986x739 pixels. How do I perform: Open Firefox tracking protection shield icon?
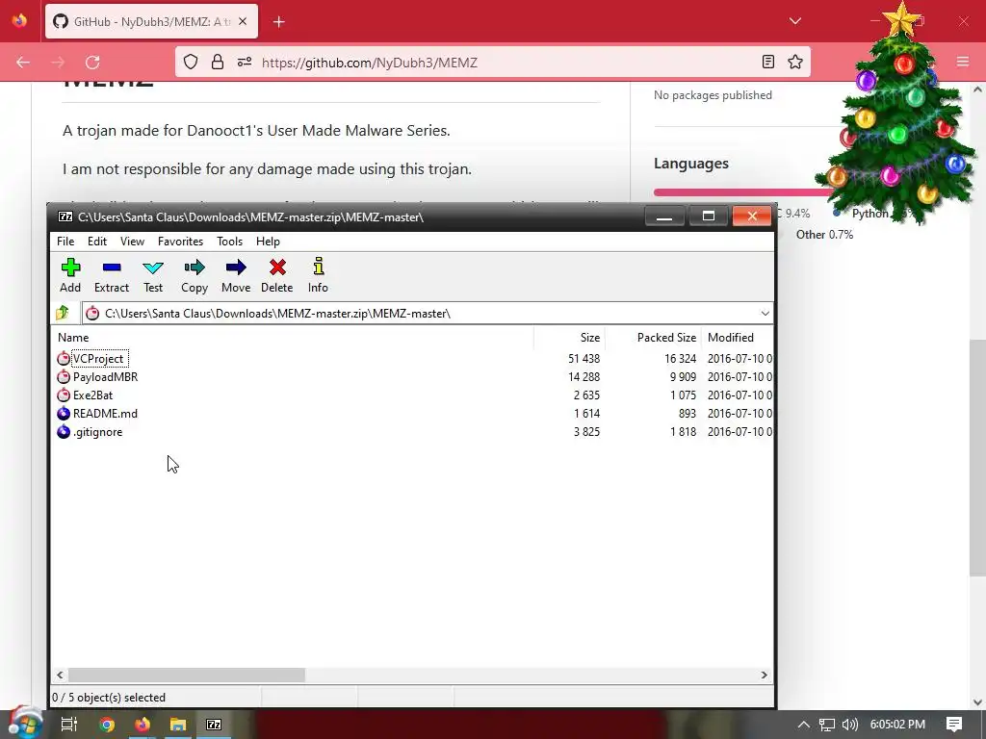click(191, 62)
